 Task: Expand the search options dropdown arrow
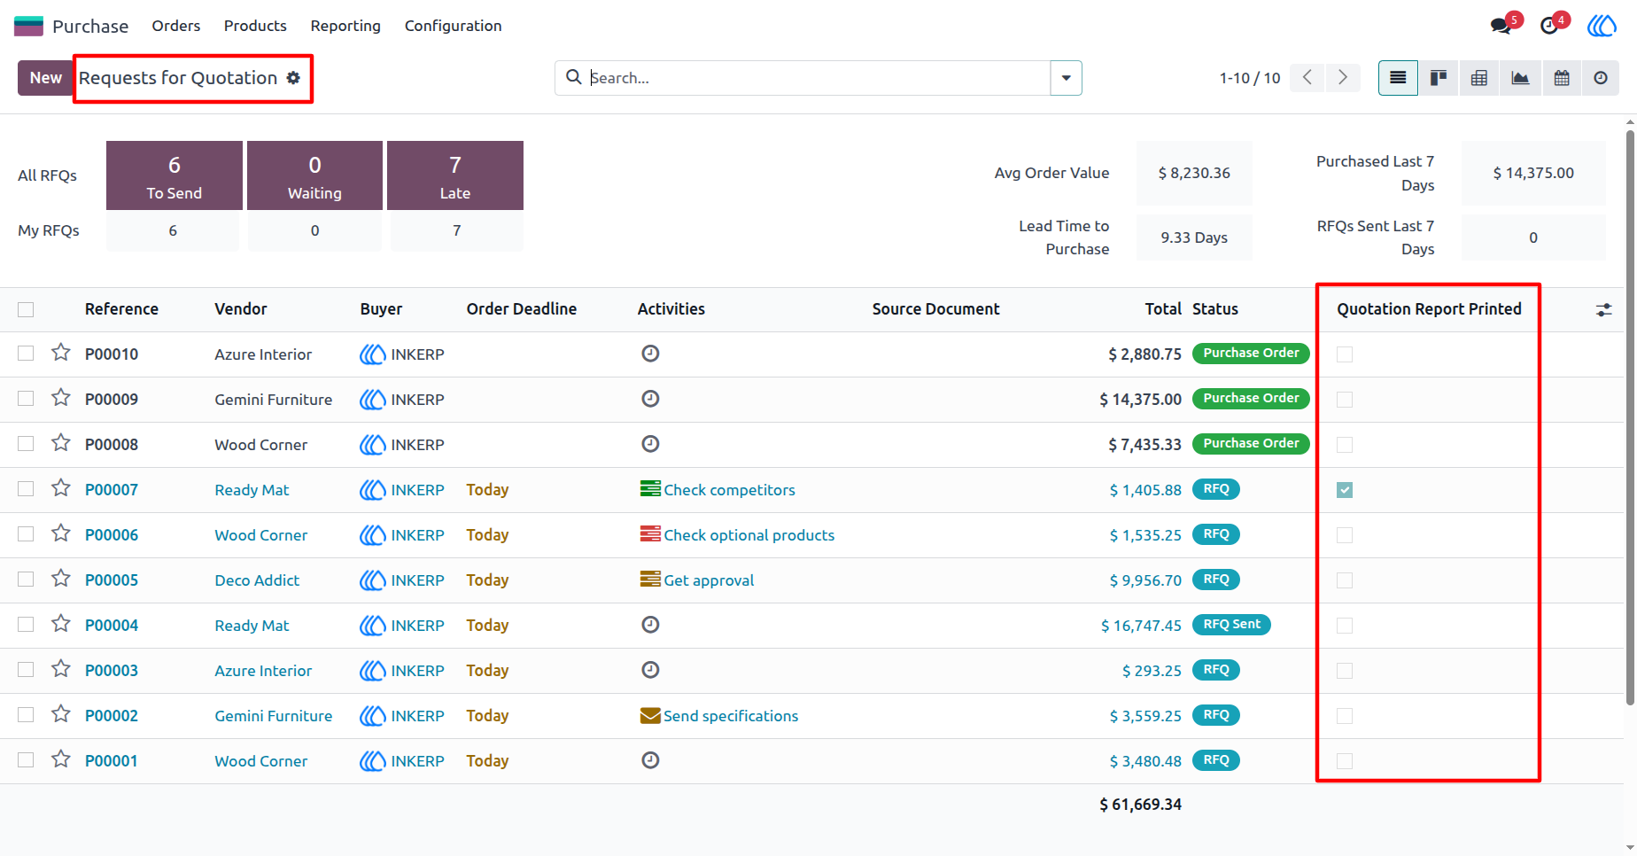pyautogui.click(x=1067, y=78)
